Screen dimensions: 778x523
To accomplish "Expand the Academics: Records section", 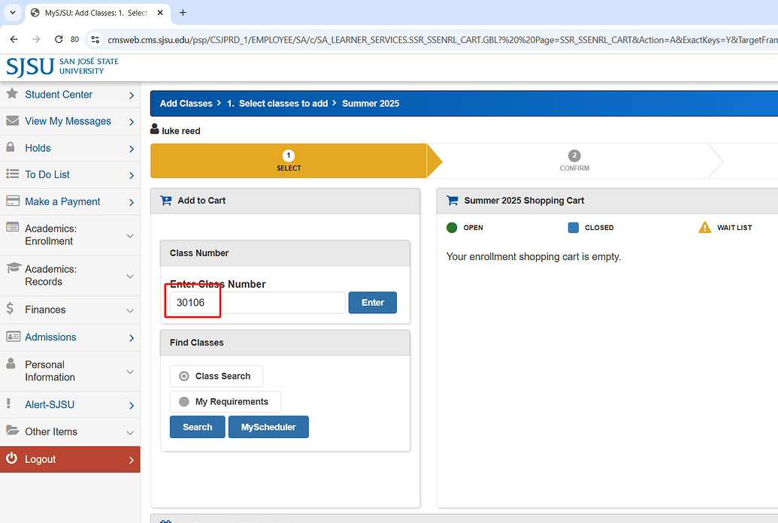I will click(69, 276).
